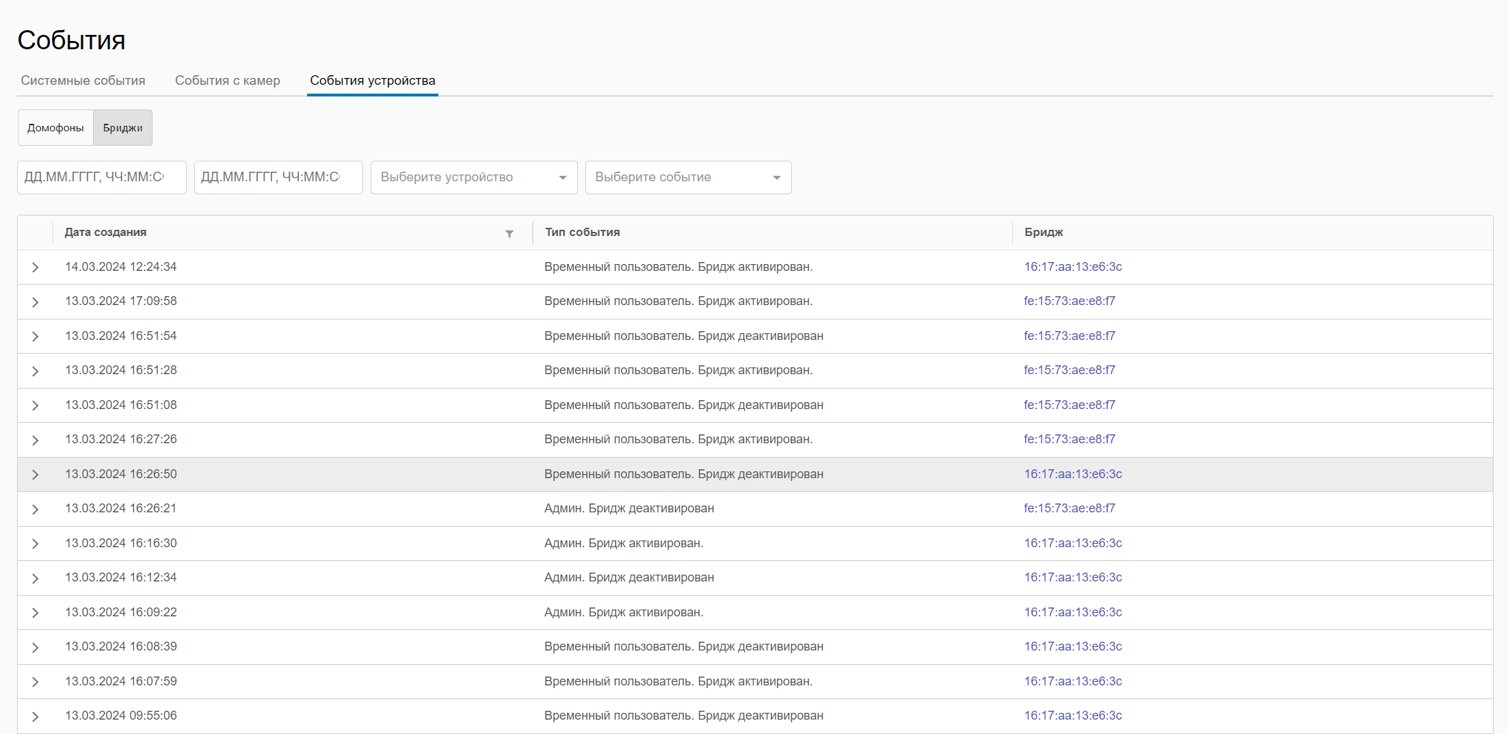Expand the 13.03.2024 16:26:21 admin event row
The image size is (1508, 734).
coord(35,509)
